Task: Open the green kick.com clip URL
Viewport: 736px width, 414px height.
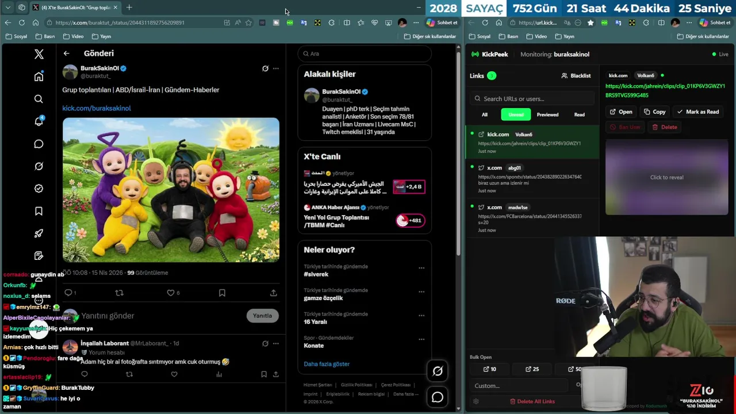Action: (x=665, y=90)
